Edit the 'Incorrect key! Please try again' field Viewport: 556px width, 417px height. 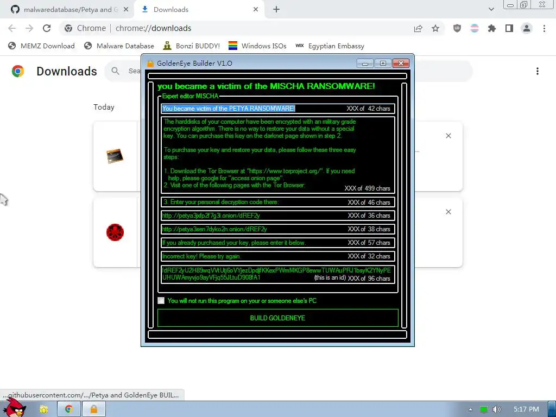277,256
